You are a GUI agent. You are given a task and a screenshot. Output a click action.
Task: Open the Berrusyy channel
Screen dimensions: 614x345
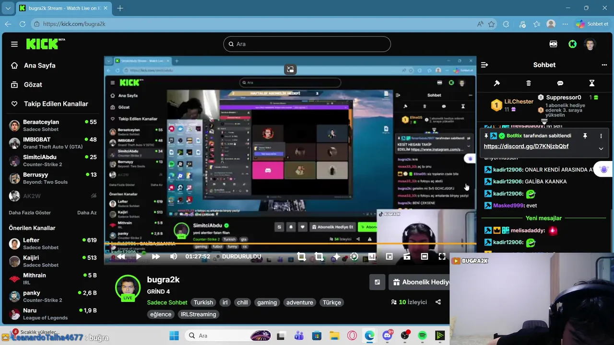click(53, 178)
